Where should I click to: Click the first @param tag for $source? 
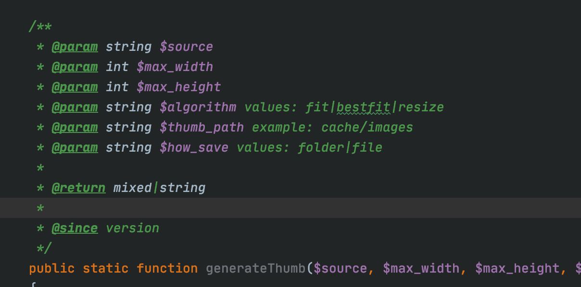75,47
